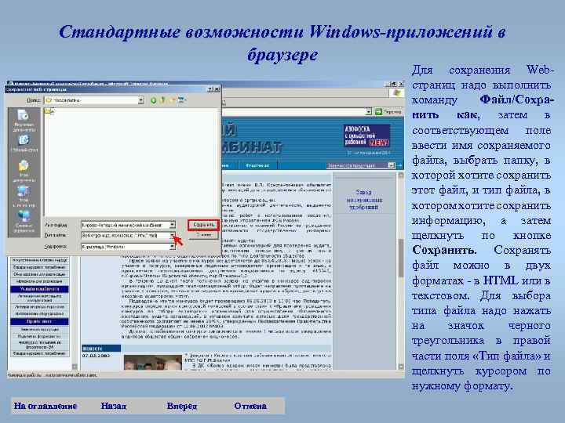Click the 'Отмена' navigation link

(x=250, y=406)
